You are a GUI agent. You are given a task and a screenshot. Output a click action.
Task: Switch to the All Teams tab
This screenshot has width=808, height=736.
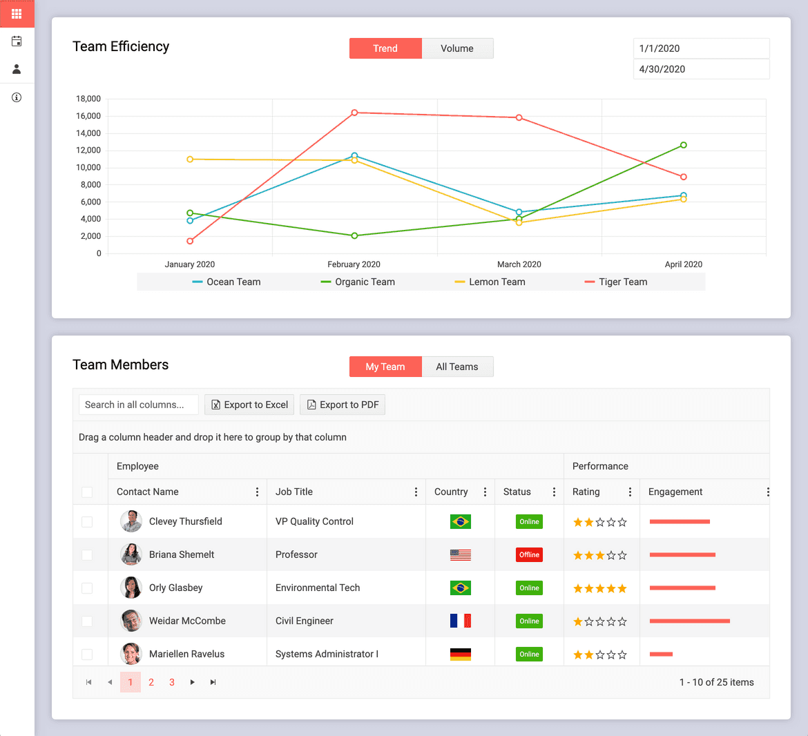457,367
